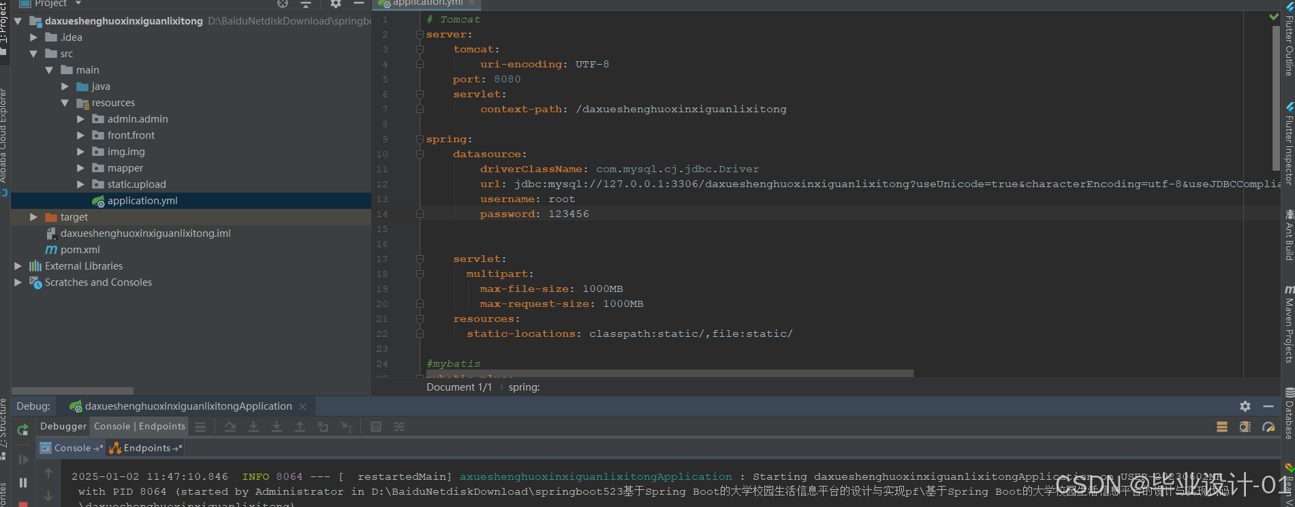Image resolution: width=1295 pixels, height=507 pixels.
Task: Open the Flutter Inspector side panel
Action: [x=1289, y=144]
